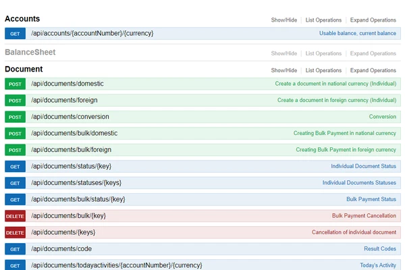
Task: Click Expand Operations for Document
Action: 373,70
